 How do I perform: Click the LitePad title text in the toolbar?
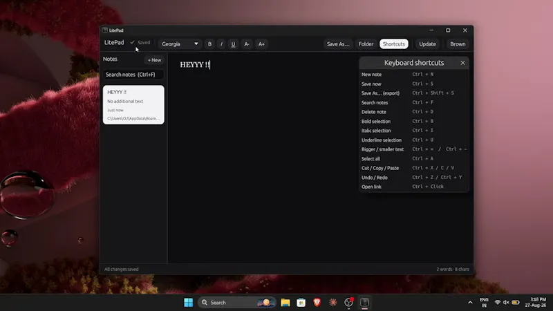[x=114, y=42]
